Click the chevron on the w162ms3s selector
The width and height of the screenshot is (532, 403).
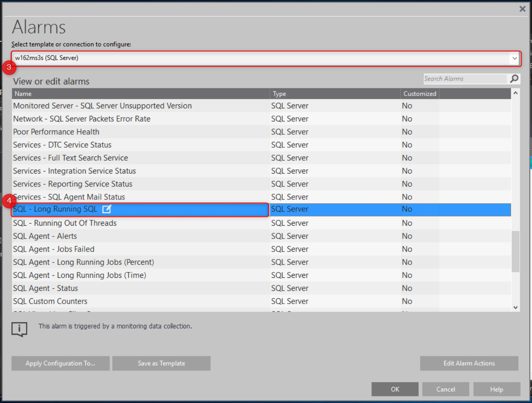click(x=514, y=58)
